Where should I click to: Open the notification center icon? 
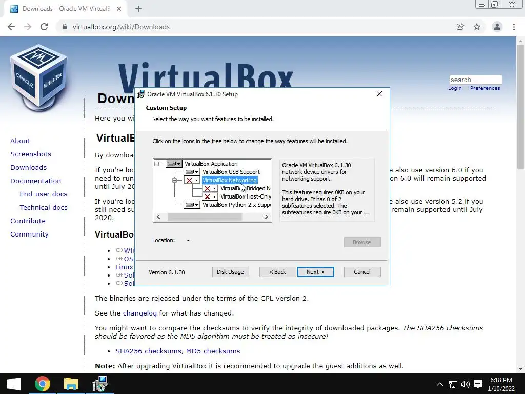pos(478,384)
